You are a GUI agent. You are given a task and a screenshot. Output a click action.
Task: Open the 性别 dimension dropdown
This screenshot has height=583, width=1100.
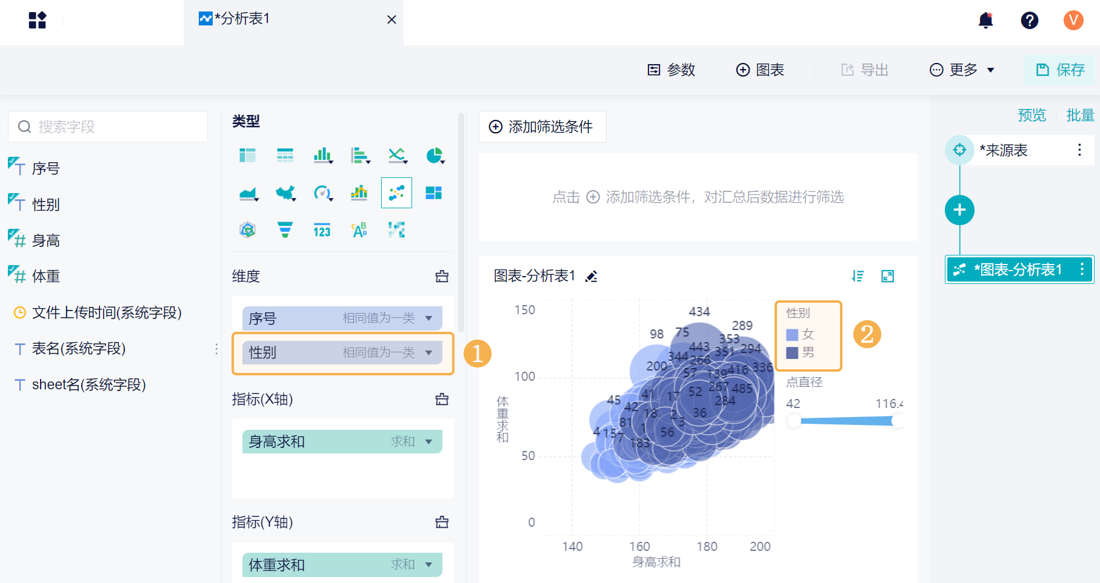pyautogui.click(x=428, y=352)
